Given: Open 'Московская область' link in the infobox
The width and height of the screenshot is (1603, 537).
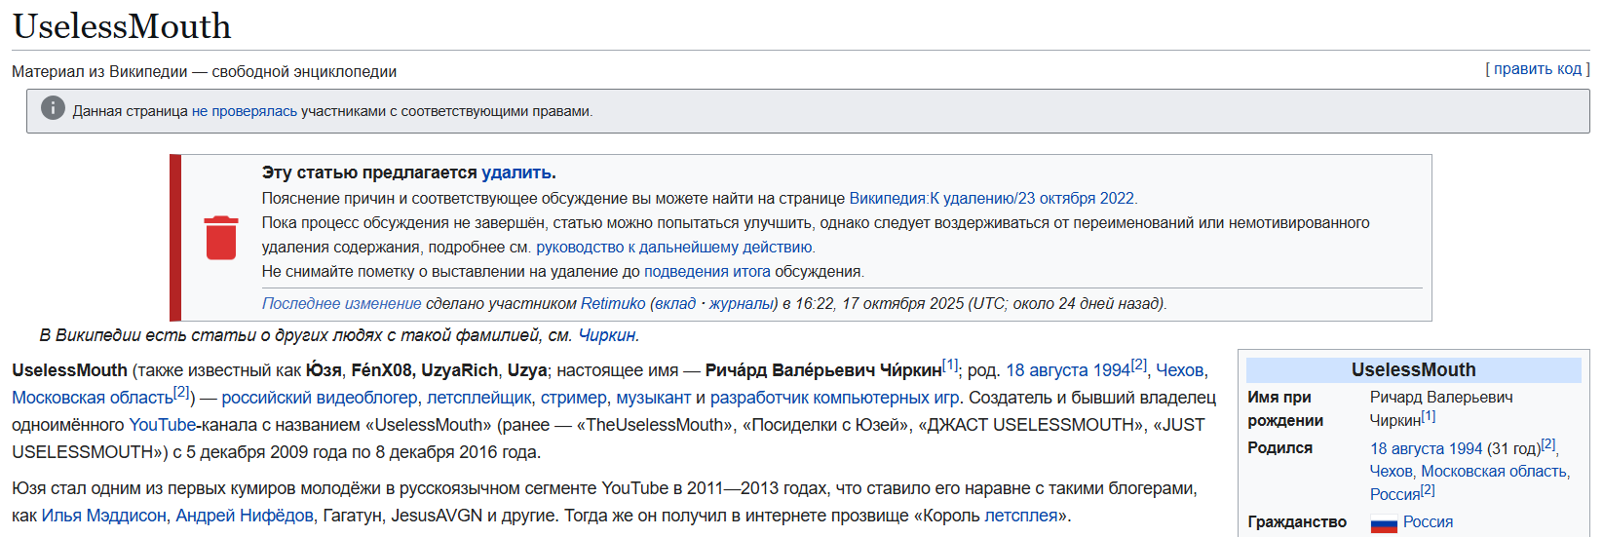Looking at the screenshot, I should pos(1495,472).
